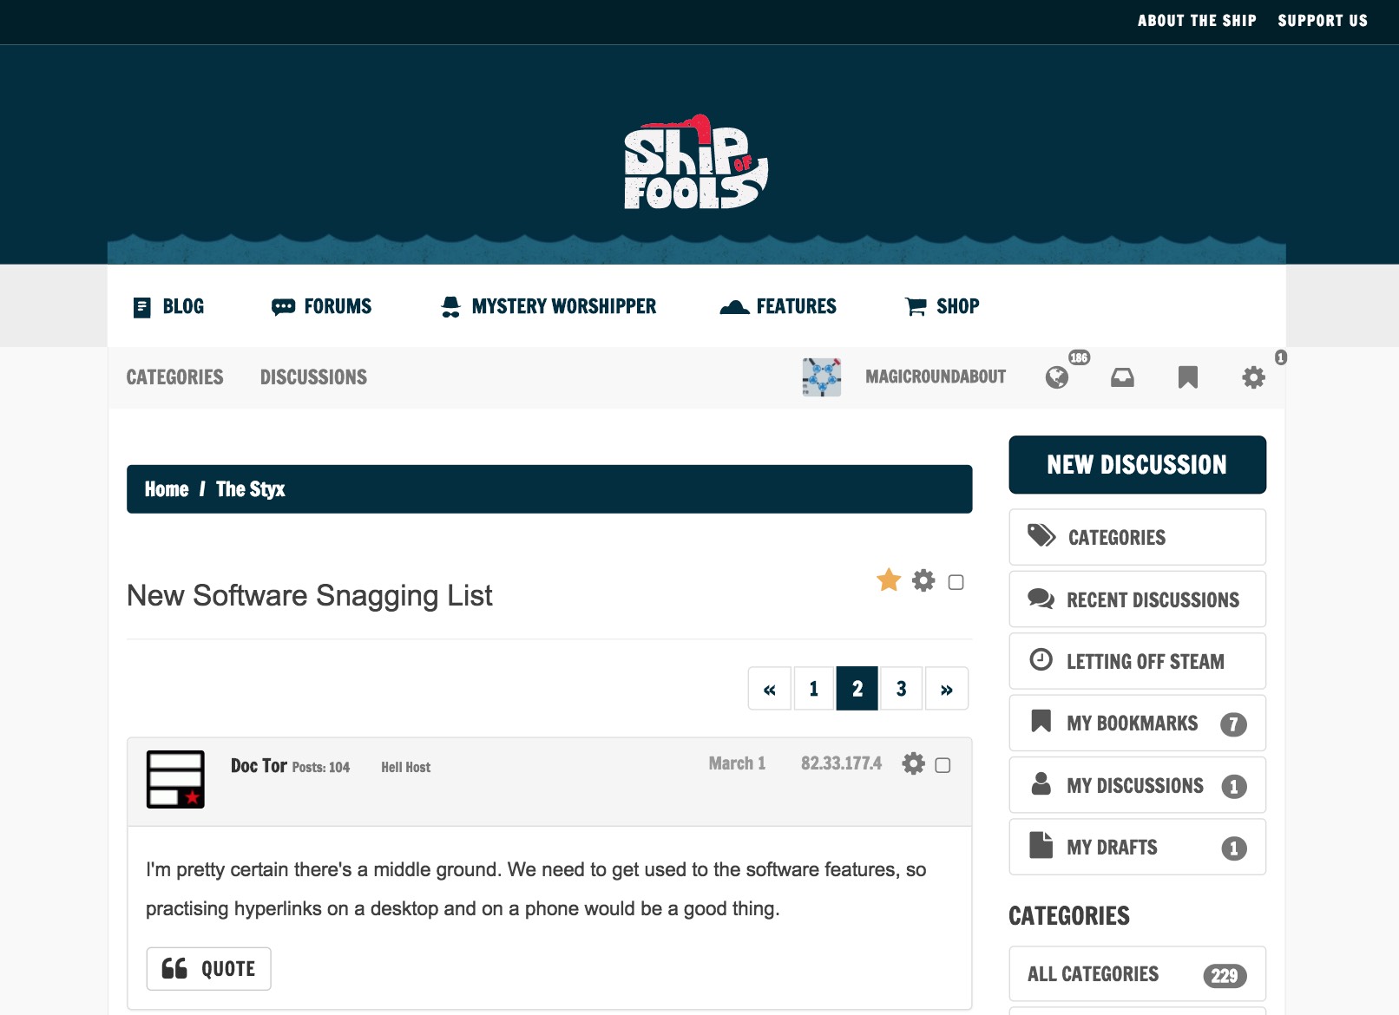Open the inbox messages icon
Image resolution: width=1399 pixels, height=1015 pixels.
(x=1122, y=377)
